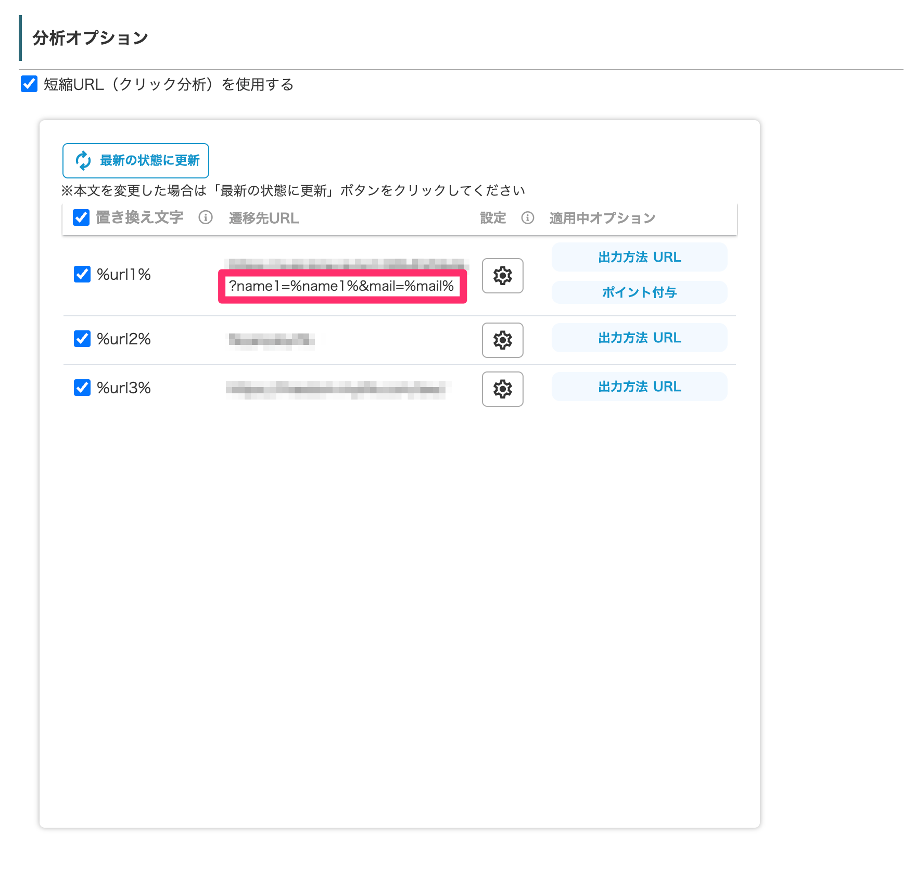
Task: Click the 分析オプション section heading
Action: point(91,38)
